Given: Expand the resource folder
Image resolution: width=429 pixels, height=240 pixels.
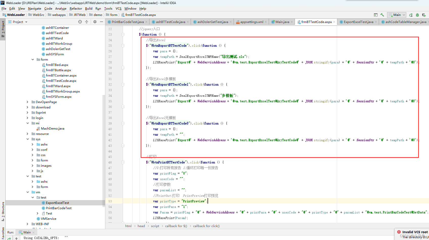Looking at the screenshot, I should tap(28, 134).
